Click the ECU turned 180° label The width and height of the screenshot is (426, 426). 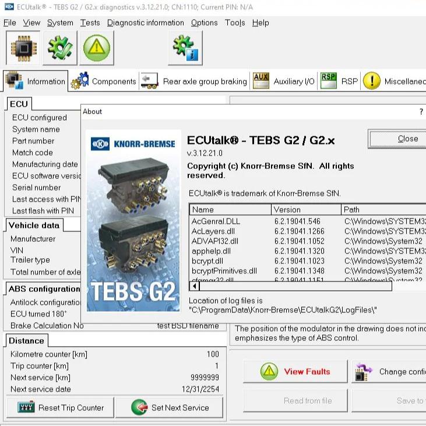[x=38, y=314]
